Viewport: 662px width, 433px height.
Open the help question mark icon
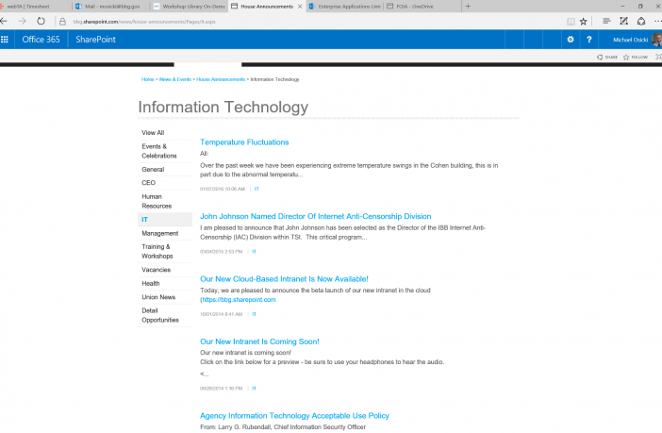click(x=589, y=40)
